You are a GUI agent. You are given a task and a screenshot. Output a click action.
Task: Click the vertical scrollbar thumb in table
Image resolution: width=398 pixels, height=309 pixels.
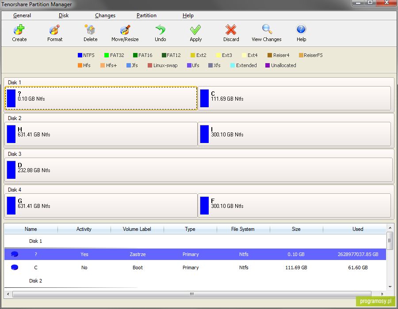click(390, 241)
